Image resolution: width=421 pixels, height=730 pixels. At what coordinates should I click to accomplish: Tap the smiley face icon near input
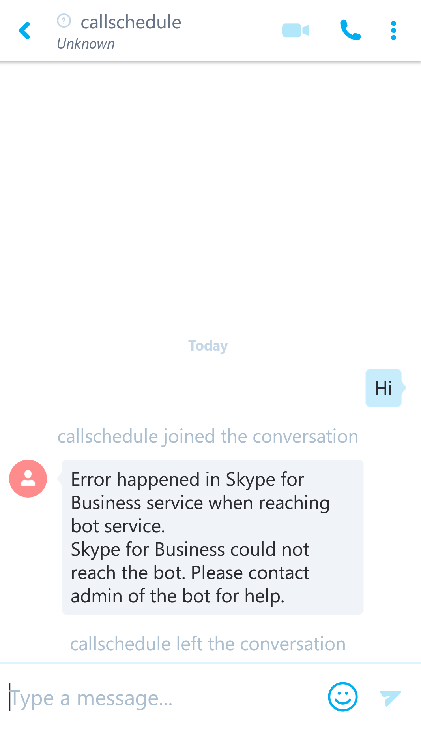(342, 697)
